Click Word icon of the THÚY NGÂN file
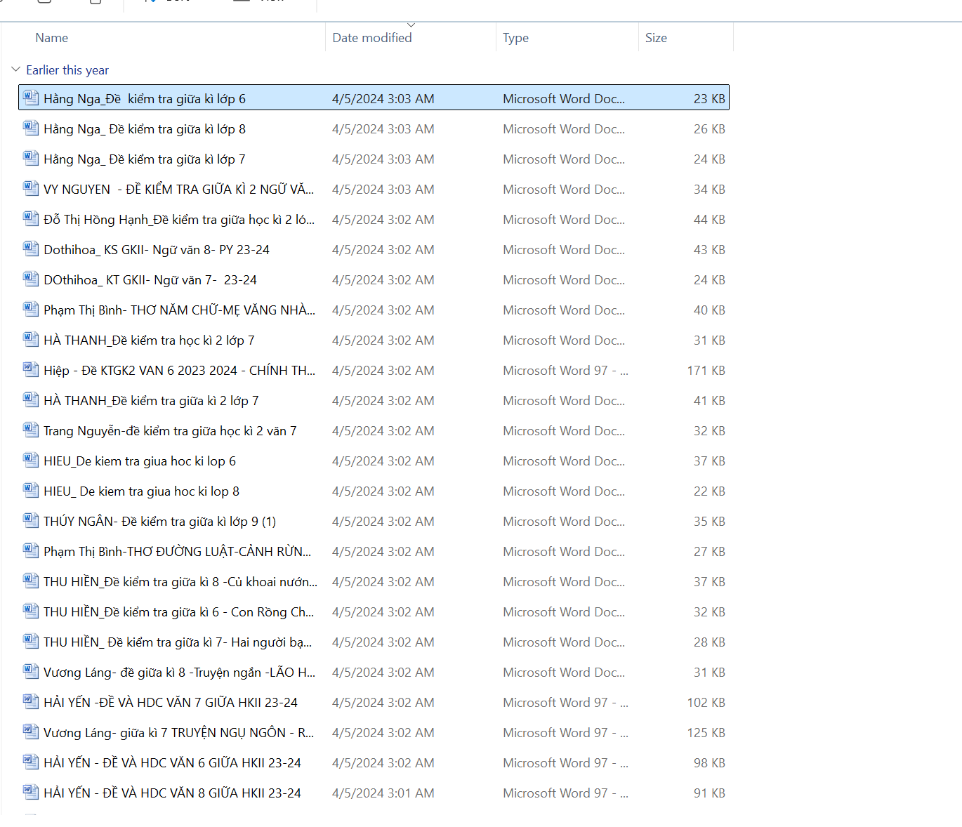 pos(31,520)
